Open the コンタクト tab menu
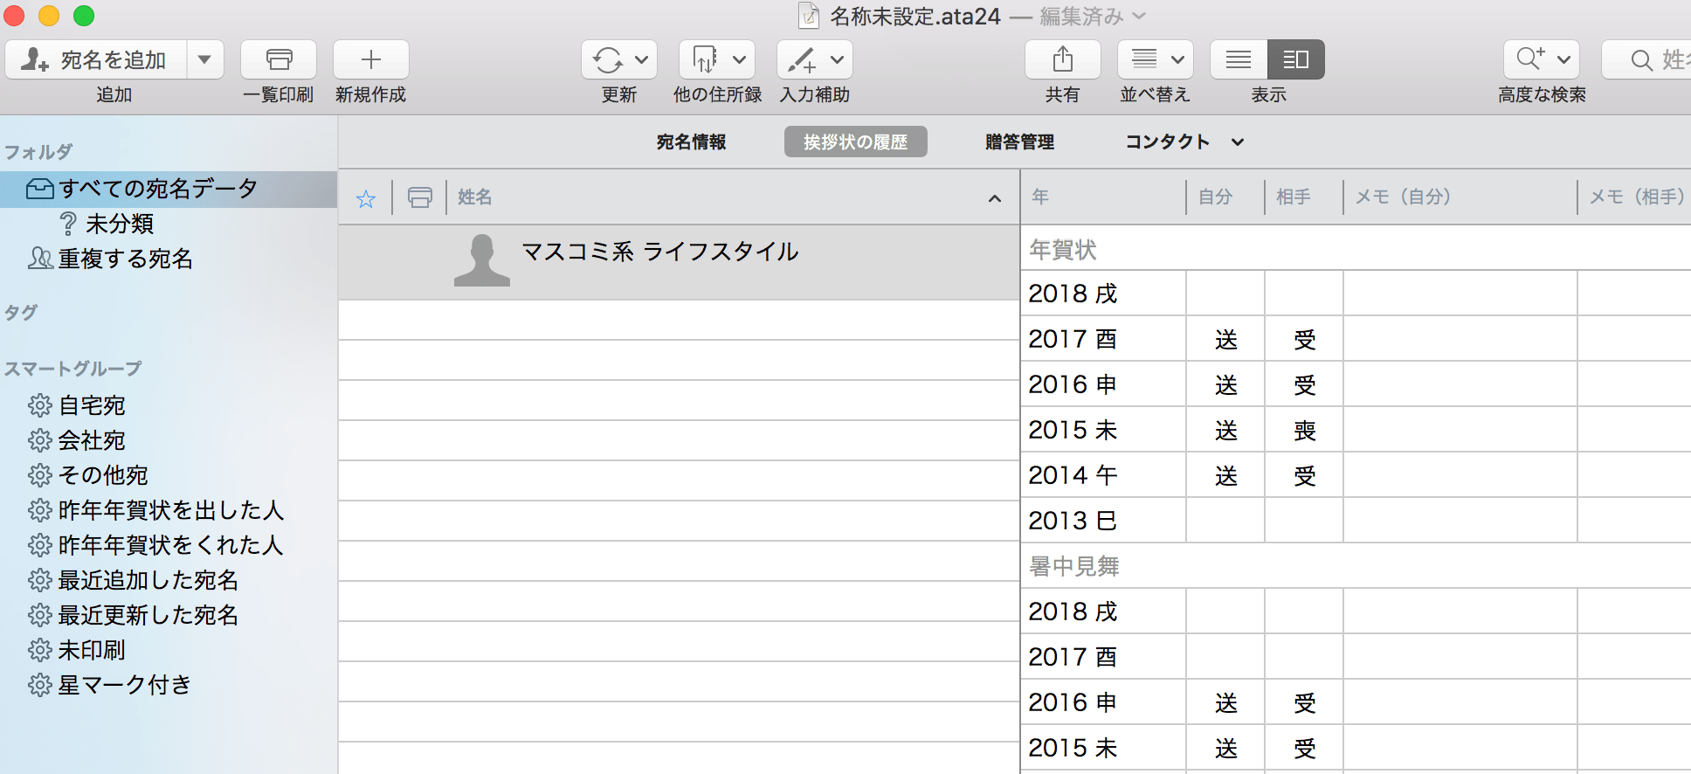Viewport: 1691px width, 774px height. click(x=1184, y=142)
